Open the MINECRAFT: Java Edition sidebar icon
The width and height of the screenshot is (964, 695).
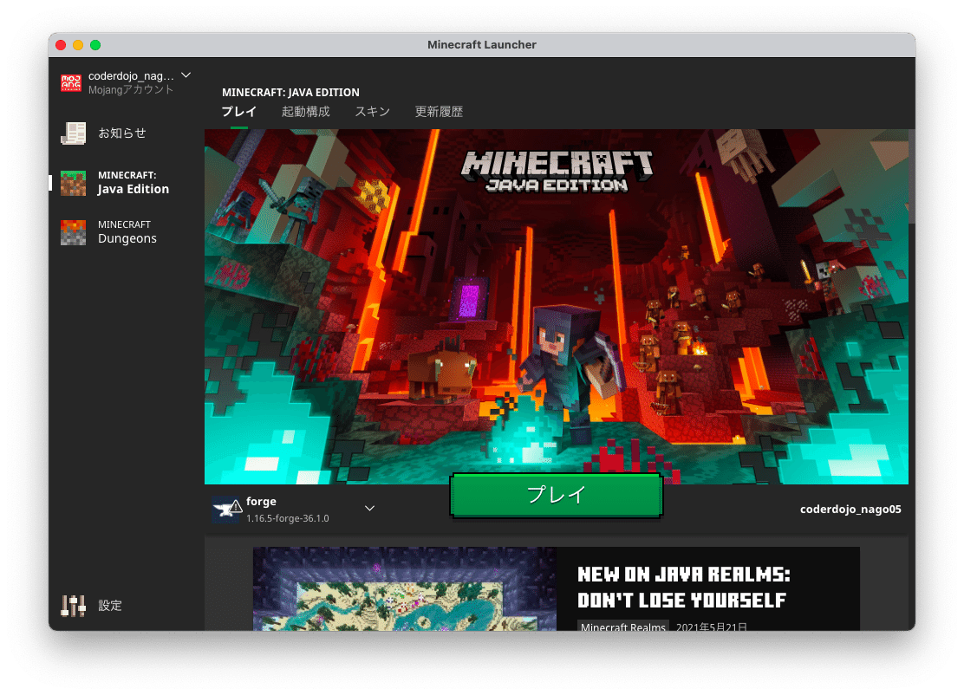pos(73,183)
